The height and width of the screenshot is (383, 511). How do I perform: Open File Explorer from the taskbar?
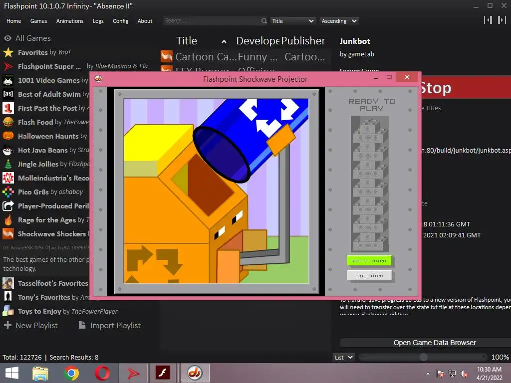[x=40, y=373]
